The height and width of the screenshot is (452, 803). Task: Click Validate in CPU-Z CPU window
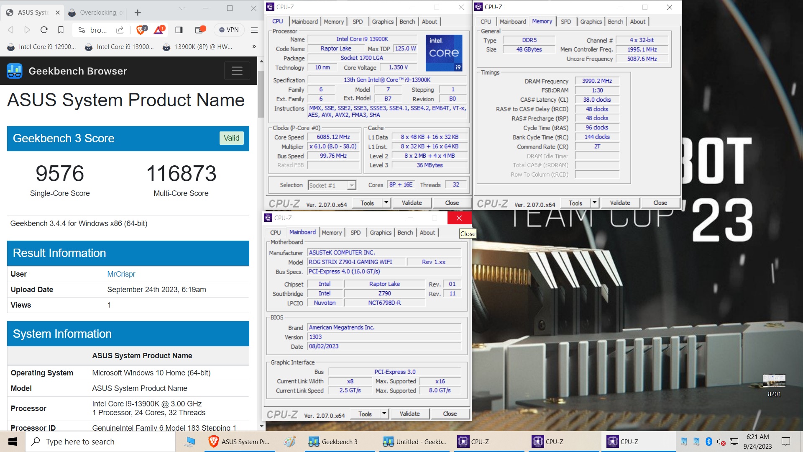pos(412,203)
